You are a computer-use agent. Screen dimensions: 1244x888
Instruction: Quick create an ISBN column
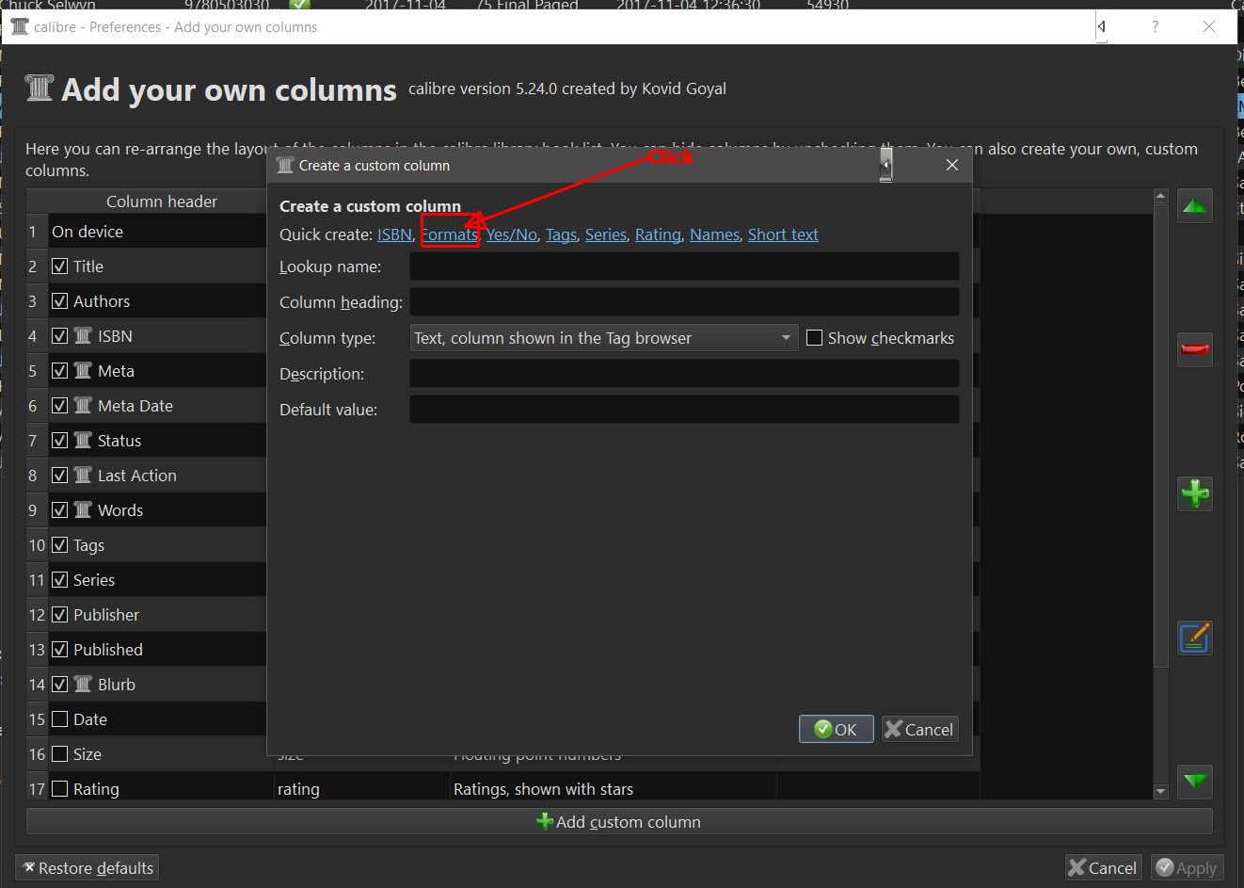[x=394, y=234]
